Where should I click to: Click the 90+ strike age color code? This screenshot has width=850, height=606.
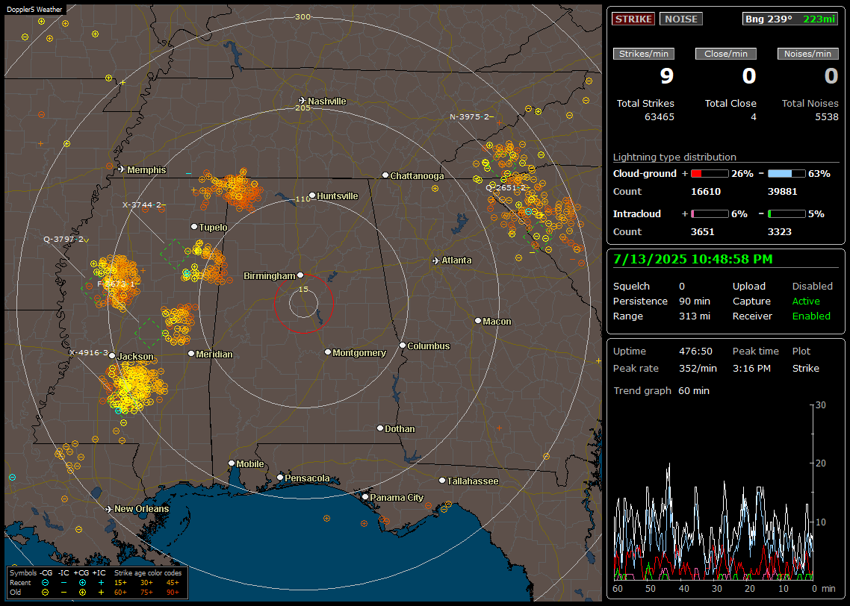(x=173, y=593)
